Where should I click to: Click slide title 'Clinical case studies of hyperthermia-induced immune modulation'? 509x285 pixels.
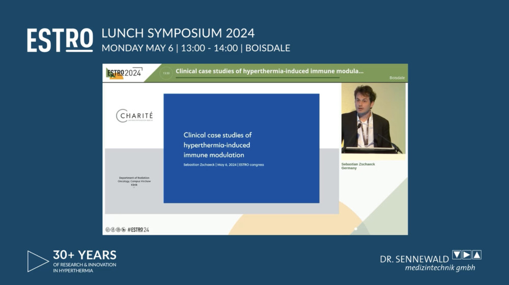point(217,145)
